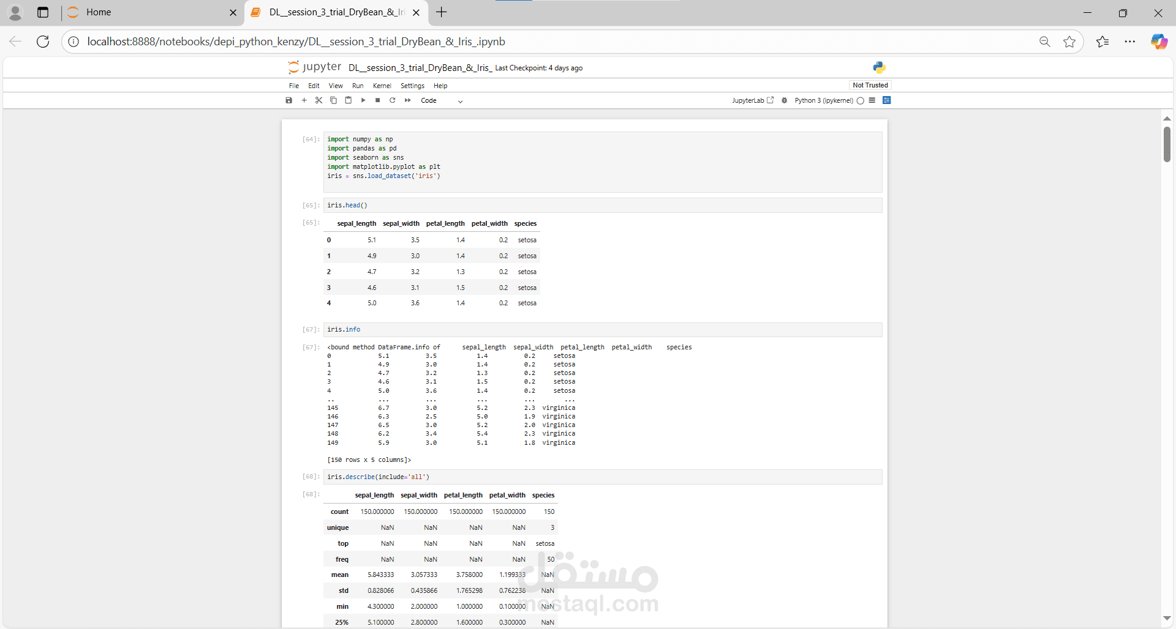Image resolution: width=1176 pixels, height=629 pixels.
Task: Click the address bar URL
Action: 296,42
